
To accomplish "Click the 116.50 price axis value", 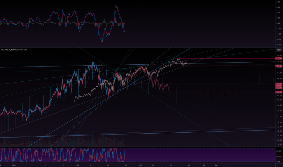I will coord(279,144).
